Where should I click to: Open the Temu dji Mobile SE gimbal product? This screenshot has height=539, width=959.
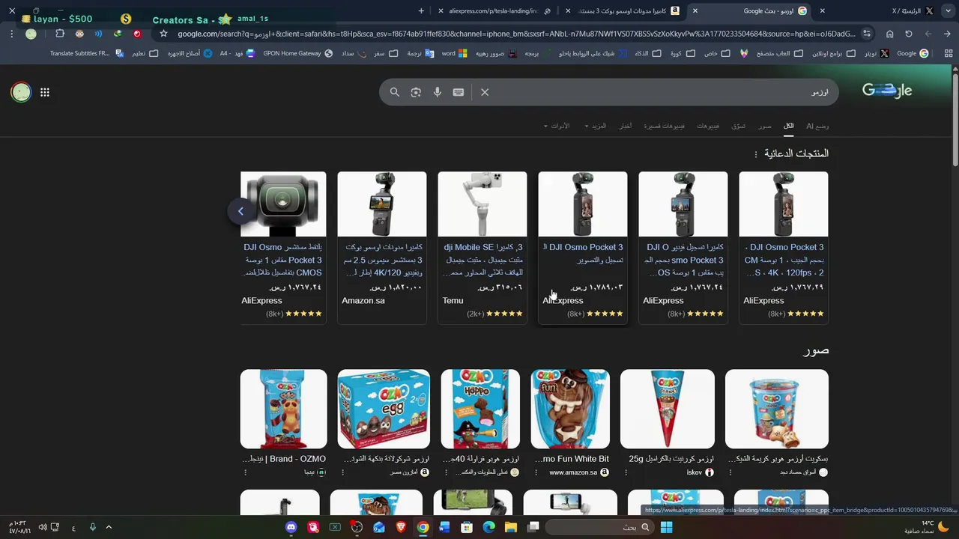pos(482,247)
